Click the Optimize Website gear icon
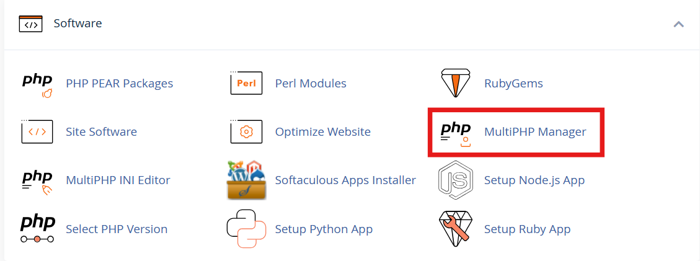This screenshot has width=700, height=261. tap(246, 131)
